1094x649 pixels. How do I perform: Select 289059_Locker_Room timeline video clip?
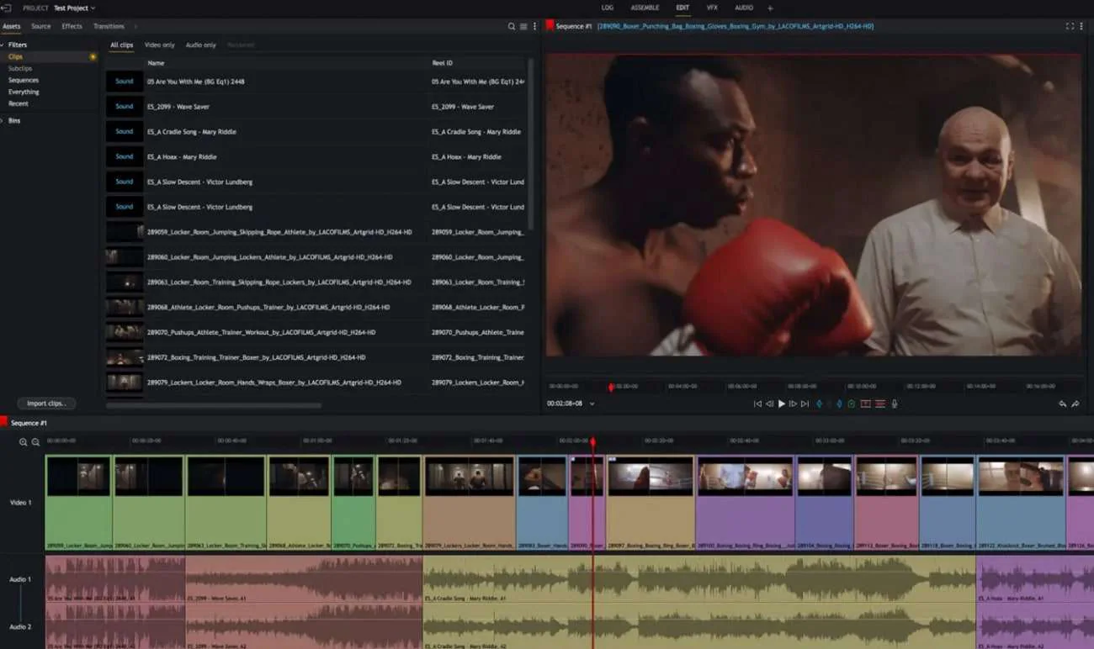pos(78,503)
